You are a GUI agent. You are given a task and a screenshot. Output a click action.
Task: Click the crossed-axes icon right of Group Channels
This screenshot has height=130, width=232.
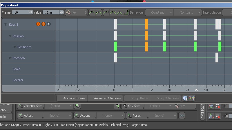coord(192,98)
